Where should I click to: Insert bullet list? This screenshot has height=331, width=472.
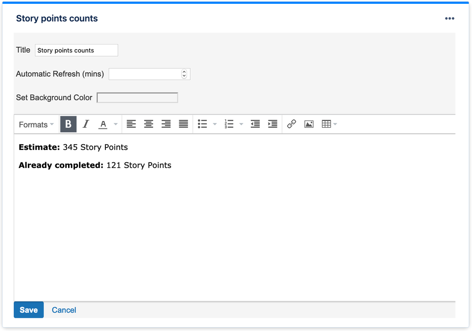point(202,124)
